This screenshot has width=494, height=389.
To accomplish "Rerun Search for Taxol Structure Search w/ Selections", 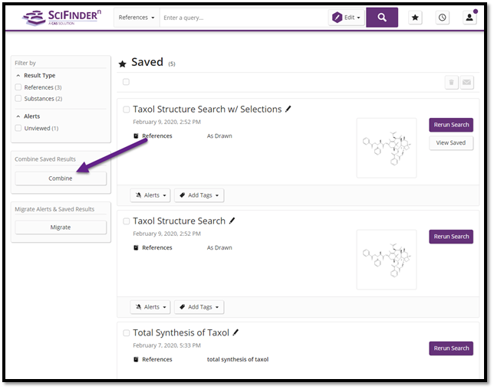I will pos(451,125).
